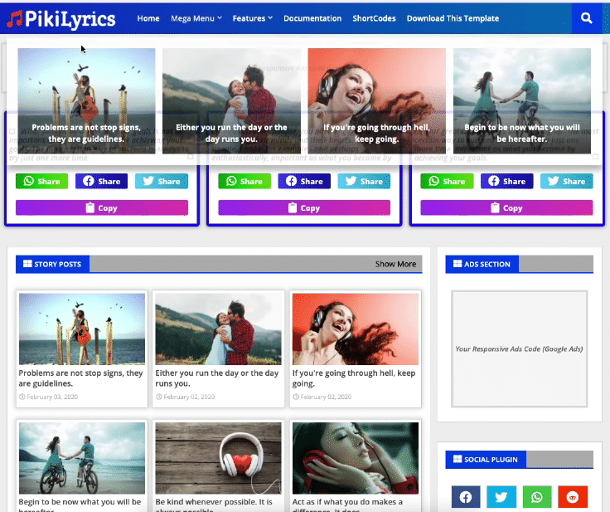610x512 pixels.
Task: Click date 'February 03, 2020' under first story
Action: tap(52, 397)
